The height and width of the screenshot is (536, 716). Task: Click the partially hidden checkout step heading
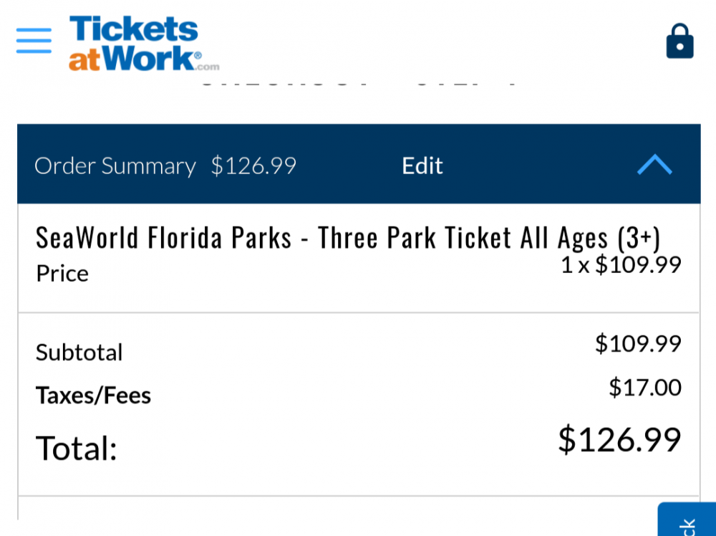(358, 83)
